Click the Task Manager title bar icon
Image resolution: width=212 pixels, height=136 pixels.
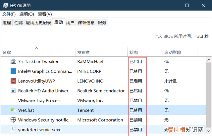tap(5, 6)
